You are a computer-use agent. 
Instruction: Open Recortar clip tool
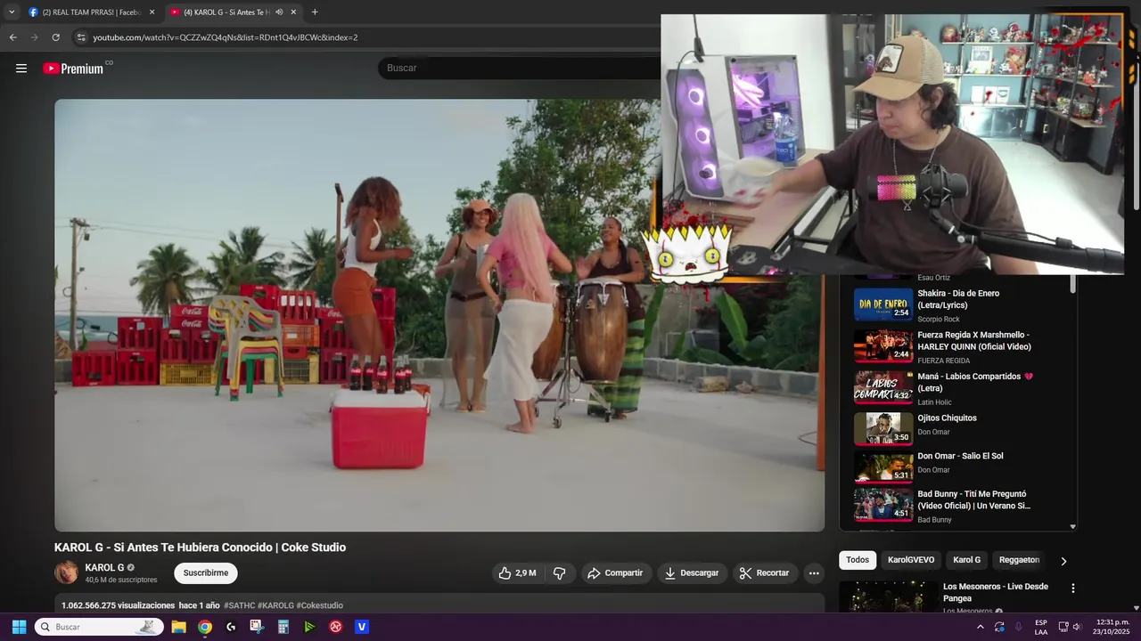pos(765,573)
